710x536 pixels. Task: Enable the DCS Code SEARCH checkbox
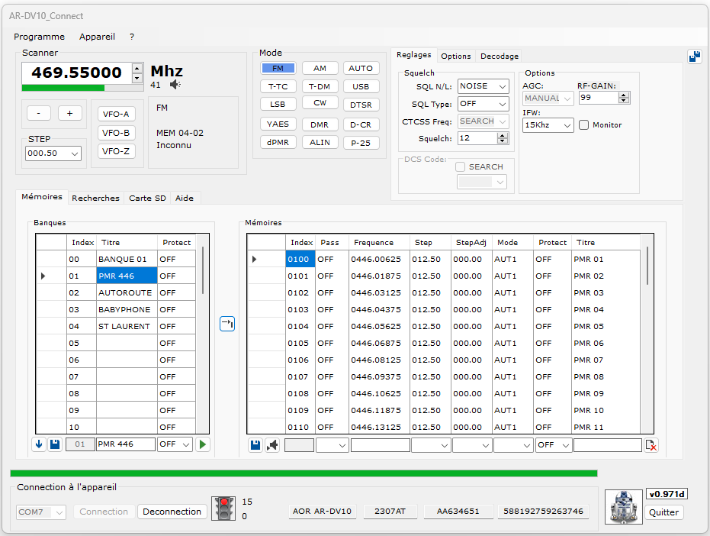coord(460,167)
